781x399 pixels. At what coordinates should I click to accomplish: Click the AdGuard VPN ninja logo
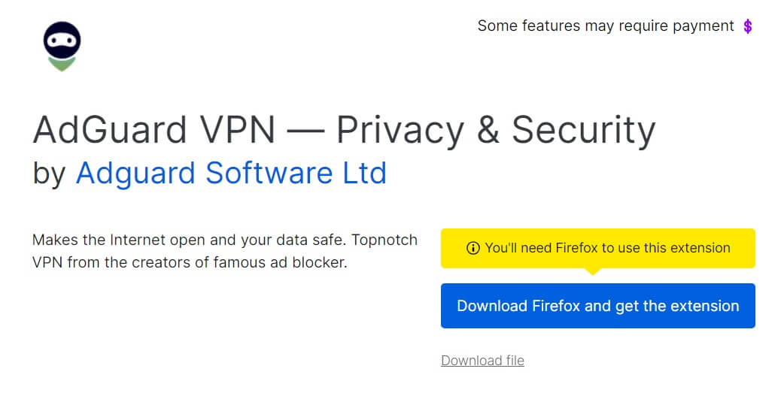[x=62, y=47]
